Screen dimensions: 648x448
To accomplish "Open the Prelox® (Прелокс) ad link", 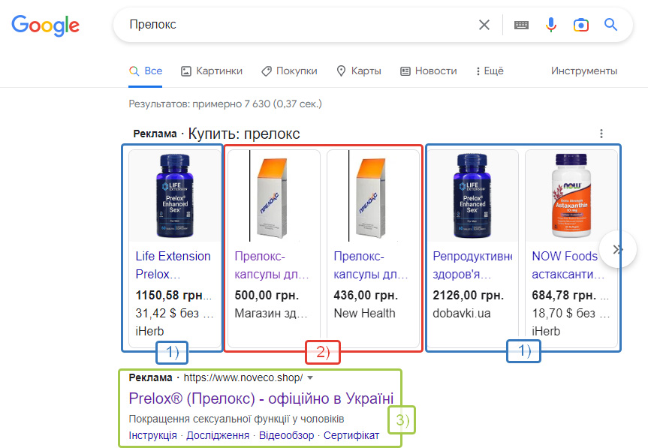I will pyautogui.click(x=258, y=398).
